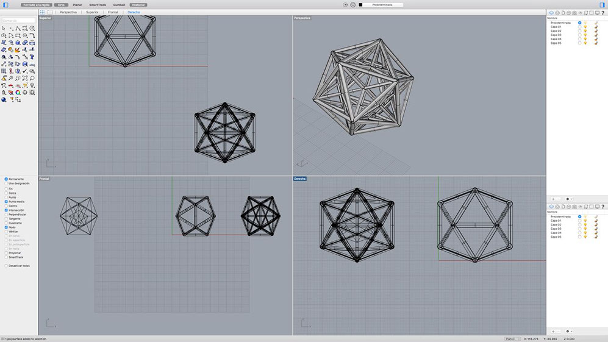Click the Lock objects padlock tool
The height and width of the screenshot is (342, 608).
coord(4,92)
